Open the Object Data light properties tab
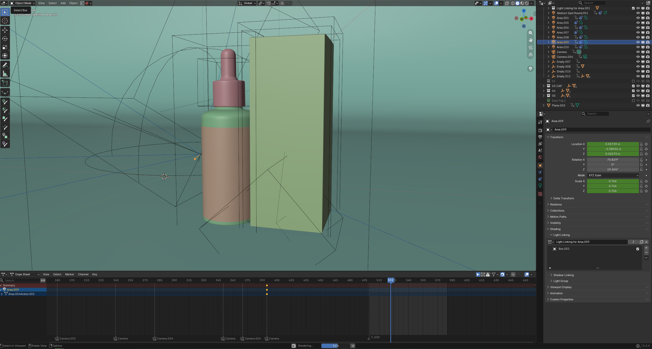The height and width of the screenshot is (349, 652). tap(540, 186)
